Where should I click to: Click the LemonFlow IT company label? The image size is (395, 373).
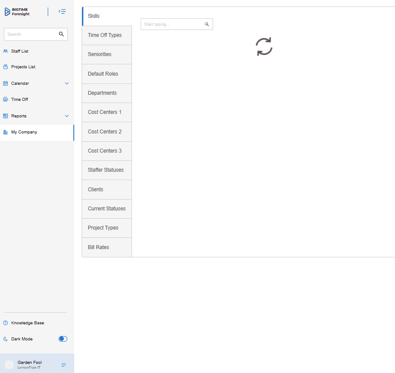pos(29,367)
